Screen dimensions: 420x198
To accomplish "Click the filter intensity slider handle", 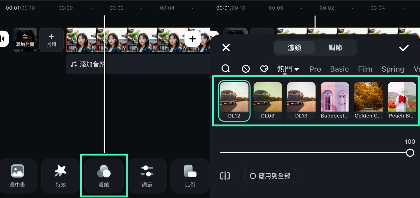I will tap(410, 153).
